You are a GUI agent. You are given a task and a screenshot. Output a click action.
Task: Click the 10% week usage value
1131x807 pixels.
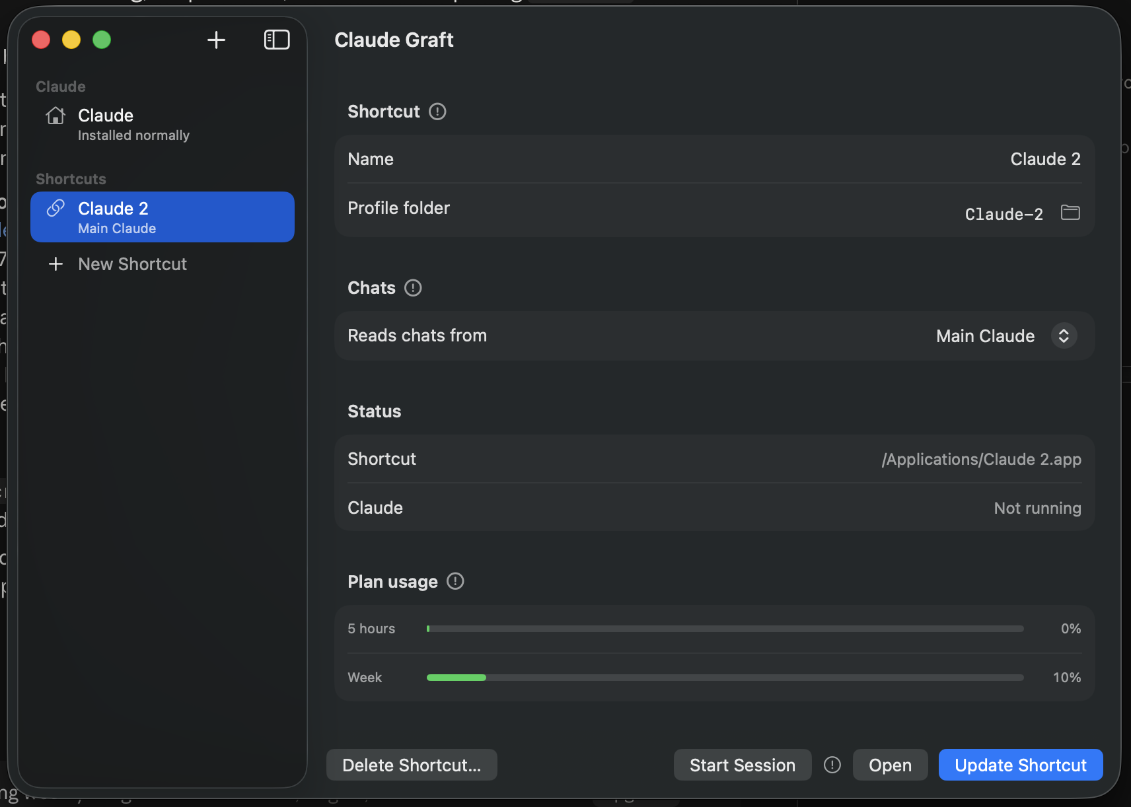1066,678
